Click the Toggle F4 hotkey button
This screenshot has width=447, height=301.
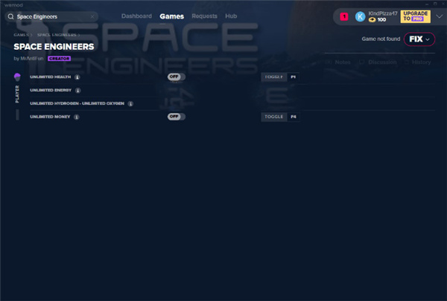(280, 117)
